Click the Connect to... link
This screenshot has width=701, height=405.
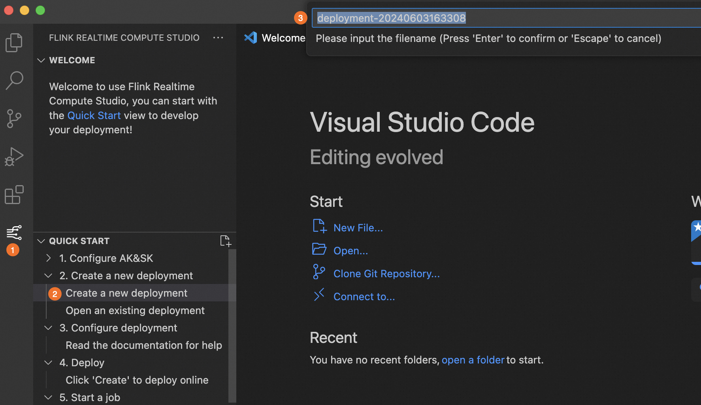pyautogui.click(x=364, y=297)
